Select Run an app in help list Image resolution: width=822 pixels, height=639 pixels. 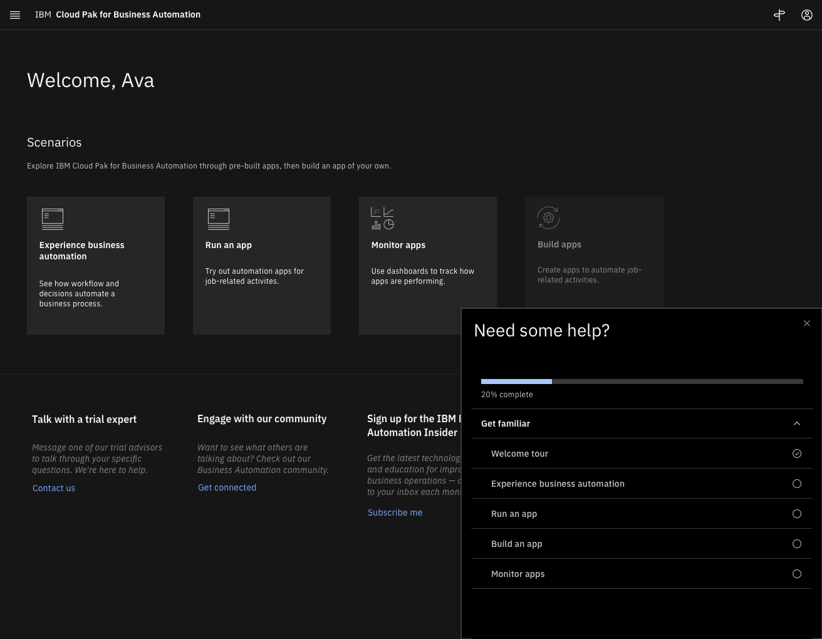coord(642,514)
